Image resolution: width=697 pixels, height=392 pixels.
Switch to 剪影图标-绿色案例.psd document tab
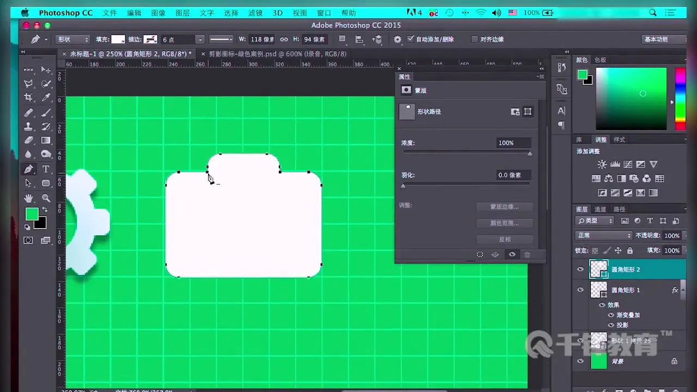[x=277, y=54]
